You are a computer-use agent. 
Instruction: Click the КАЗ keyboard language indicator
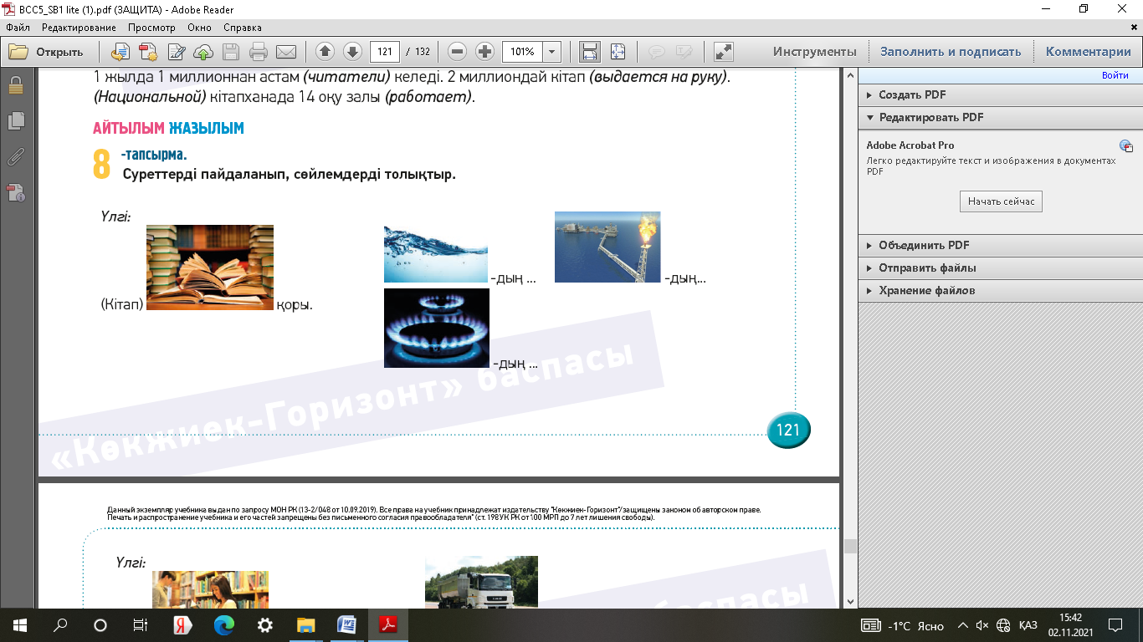tap(1028, 625)
